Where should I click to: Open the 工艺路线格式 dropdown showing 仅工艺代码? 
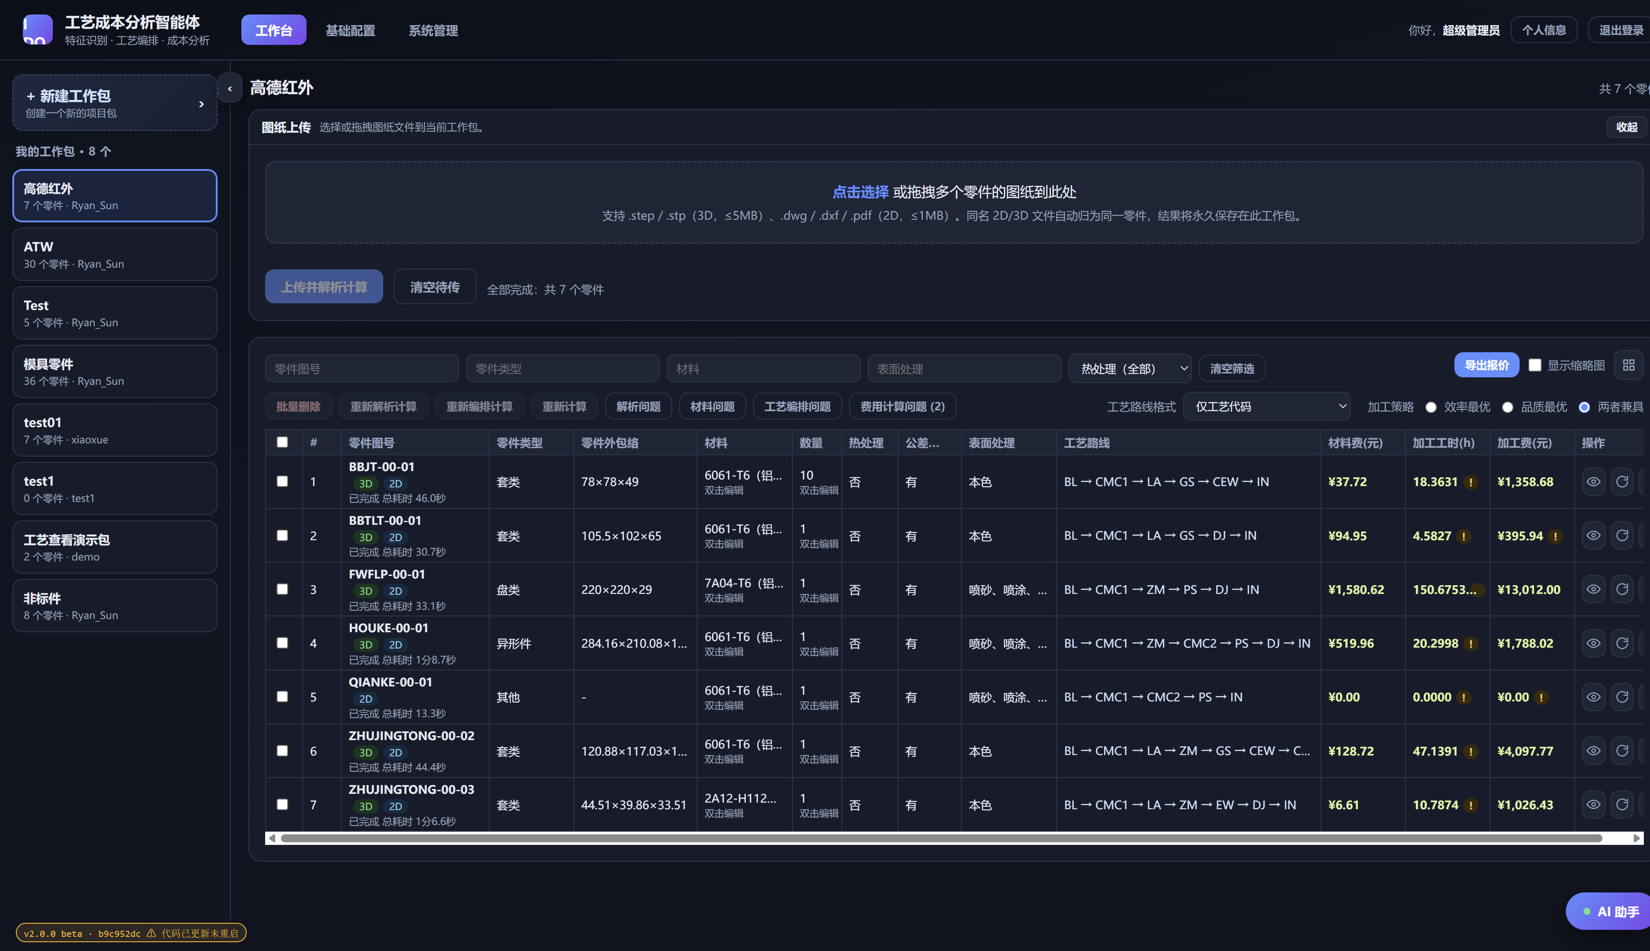click(1266, 406)
